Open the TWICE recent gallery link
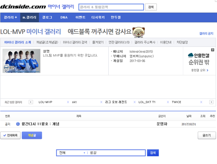Viewport: 217px width, 164px height. (x=176, y=102)
